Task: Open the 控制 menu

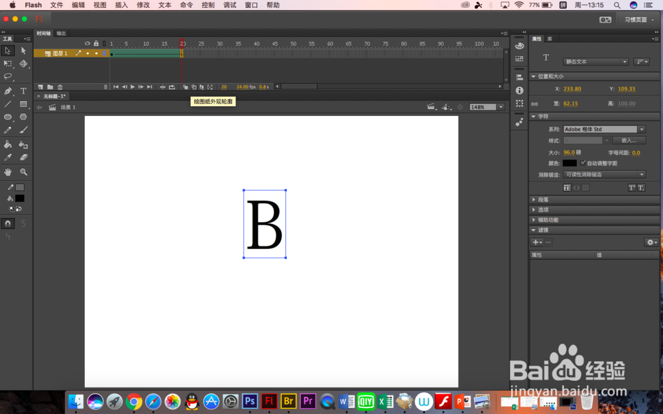Action: (208, 5)
